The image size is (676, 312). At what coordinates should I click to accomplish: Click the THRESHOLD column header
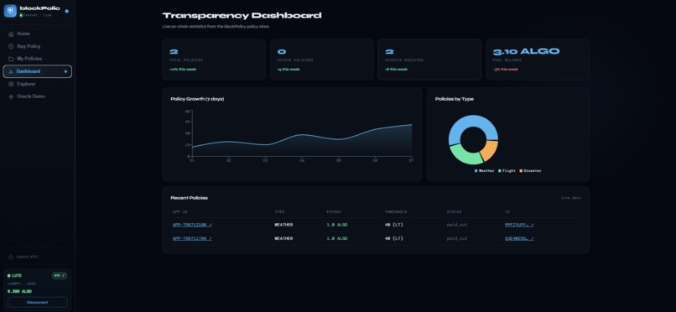(396, 212)
